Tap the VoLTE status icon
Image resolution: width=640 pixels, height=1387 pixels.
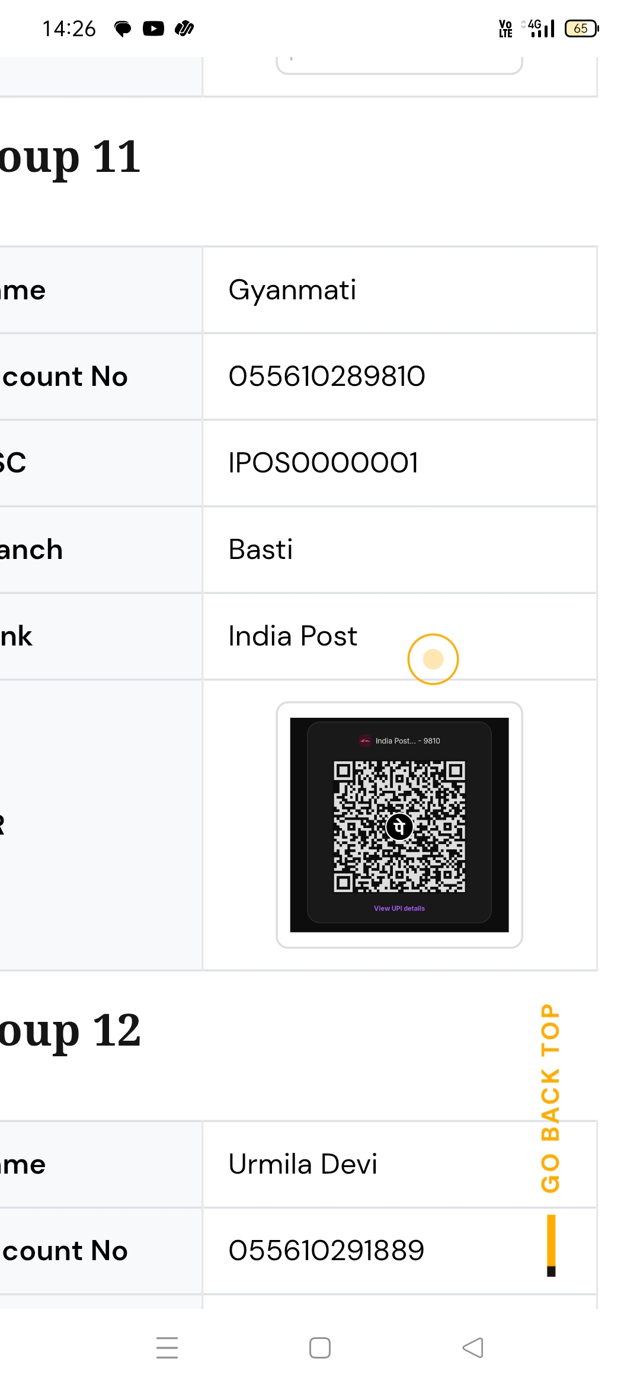coord(505,28)
